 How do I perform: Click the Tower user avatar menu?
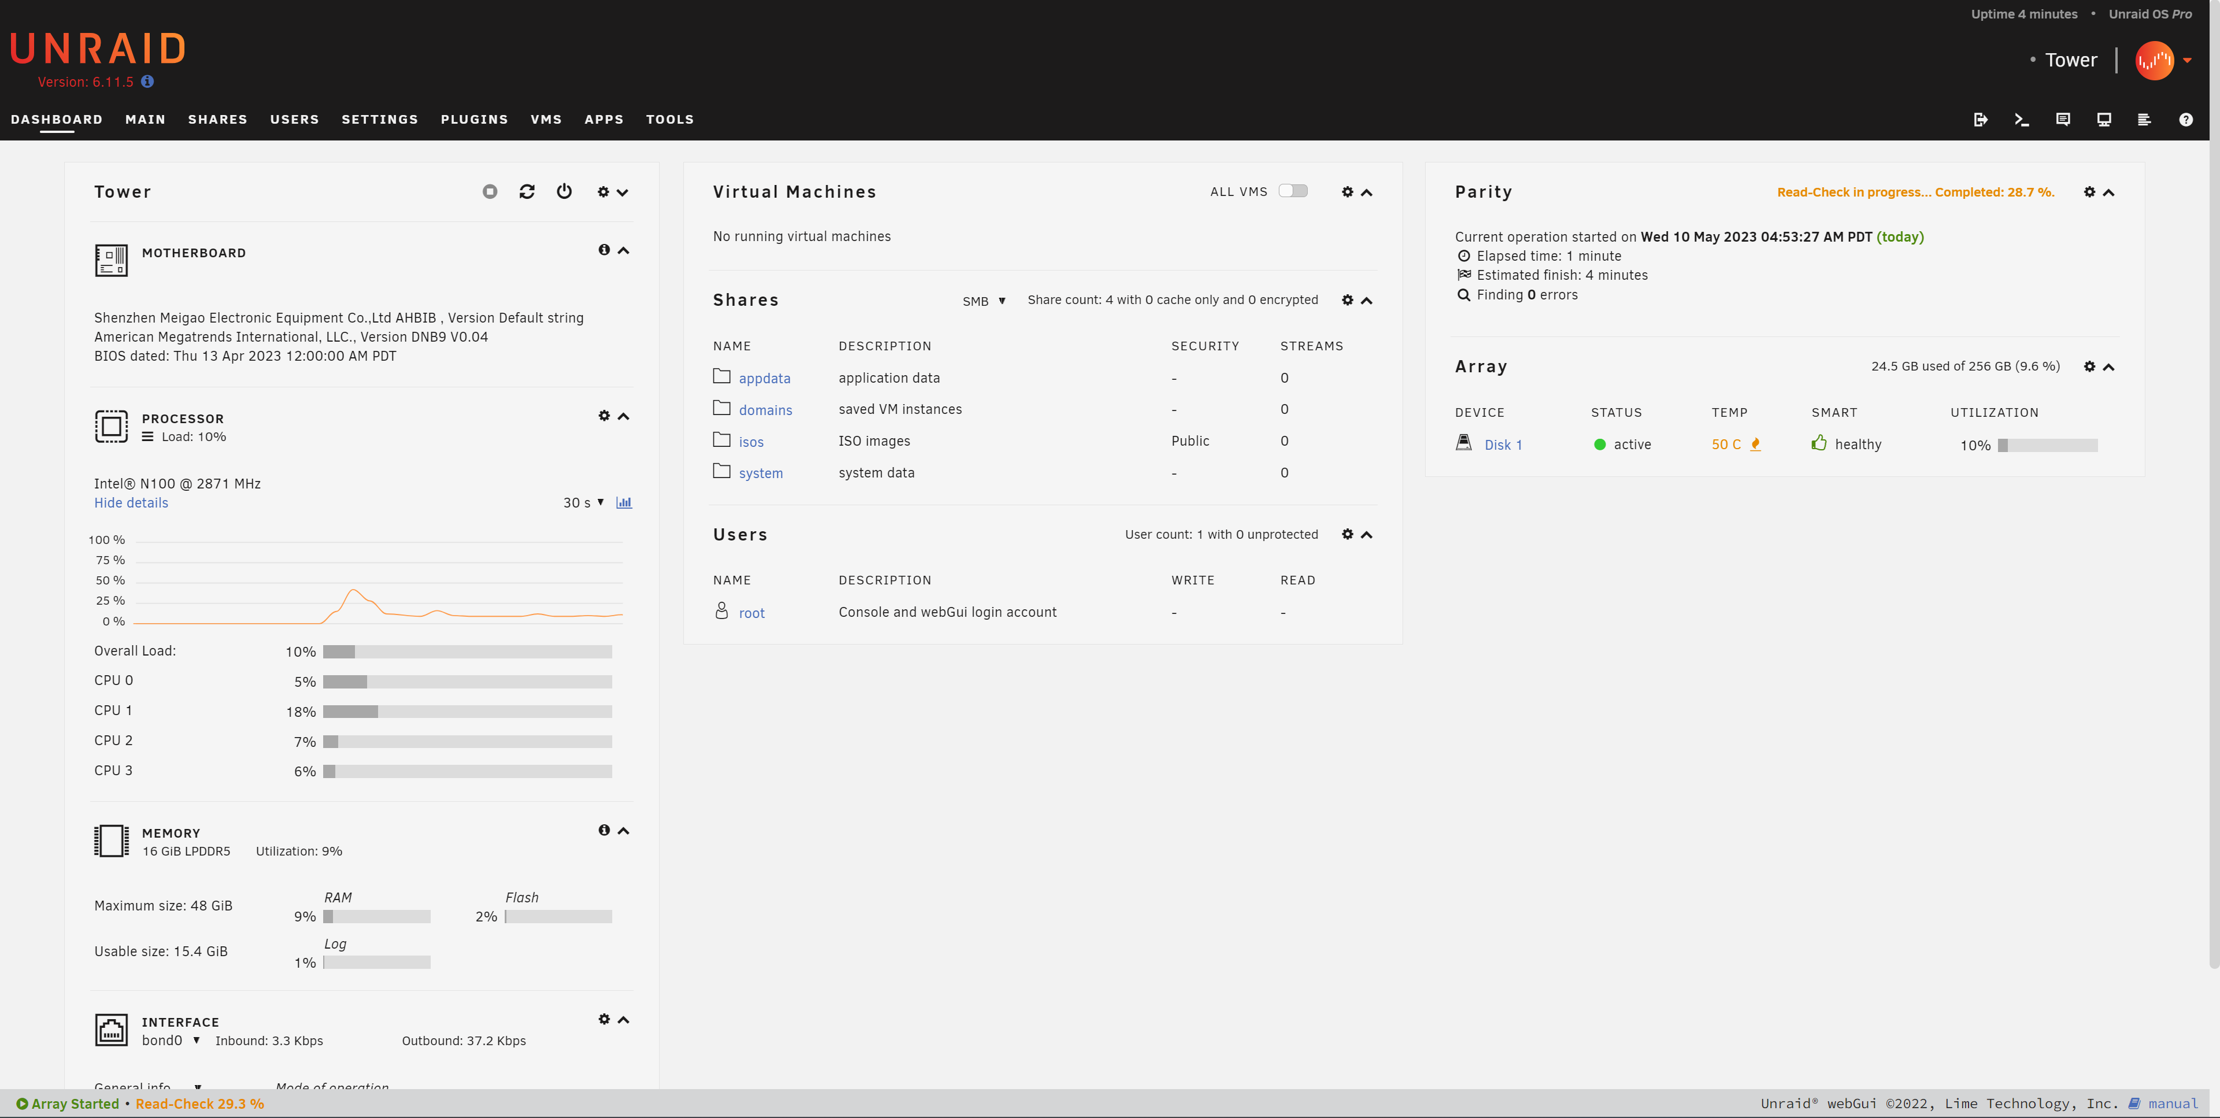coord(2155,60)
